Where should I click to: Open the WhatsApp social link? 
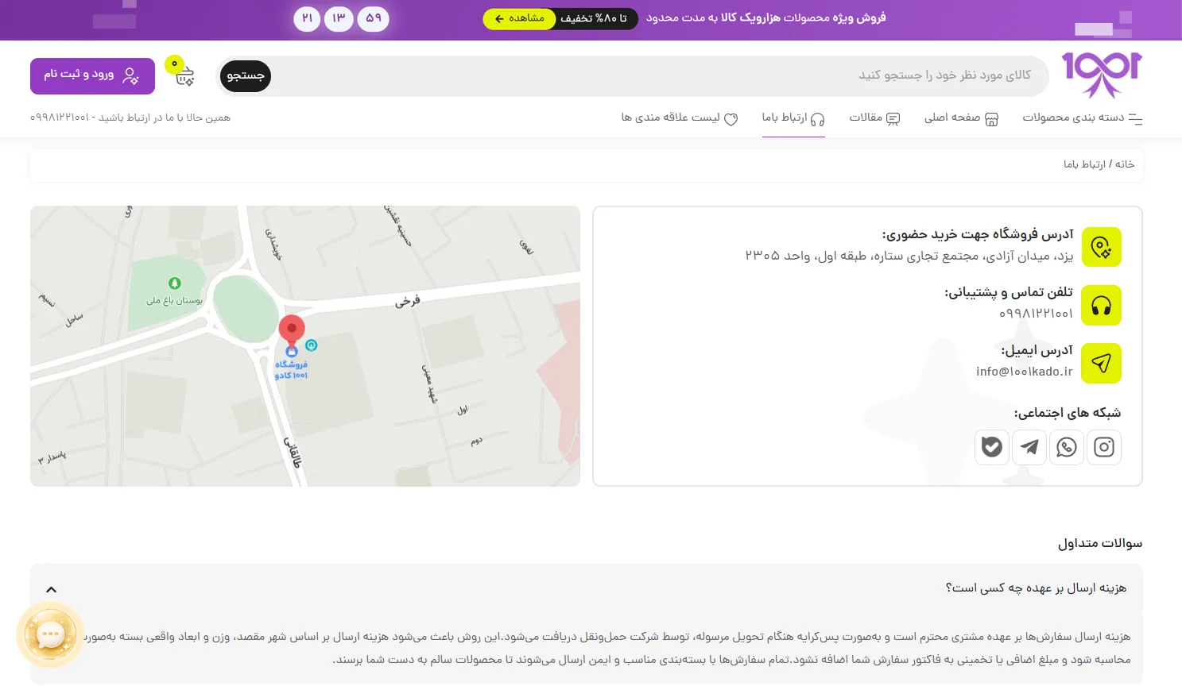[x=1067, y=447]
